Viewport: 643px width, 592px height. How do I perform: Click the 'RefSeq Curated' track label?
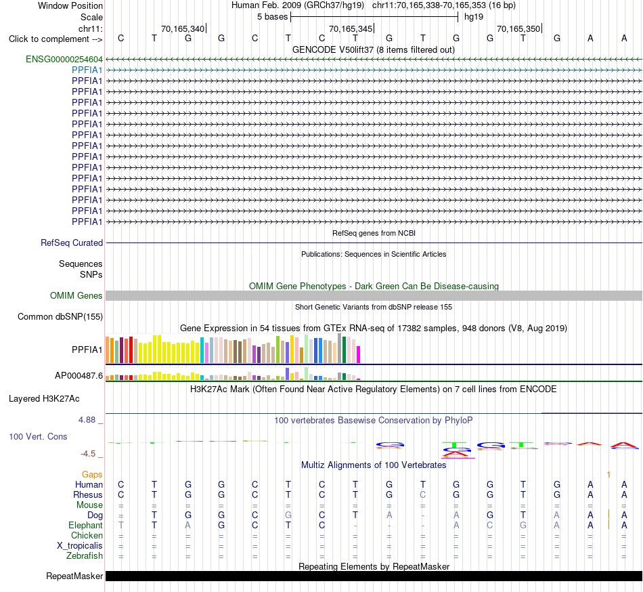[x=71, y=243]
